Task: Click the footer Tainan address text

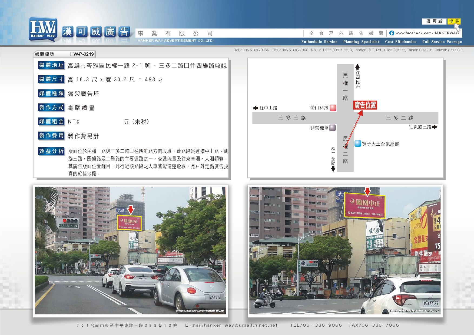Action: (x=127, y=326)
